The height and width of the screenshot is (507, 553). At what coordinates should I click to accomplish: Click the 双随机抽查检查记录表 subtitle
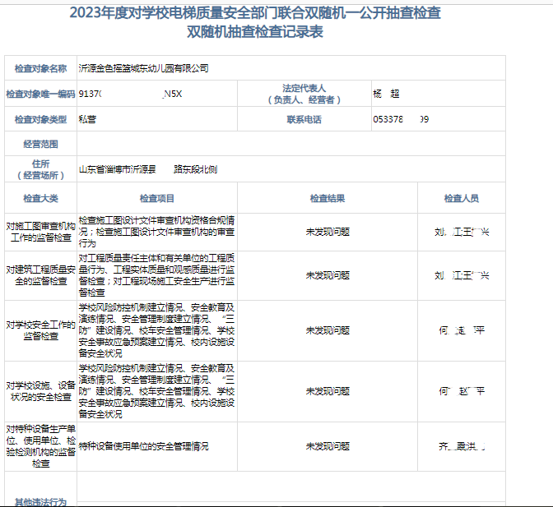tap(254, 32)
